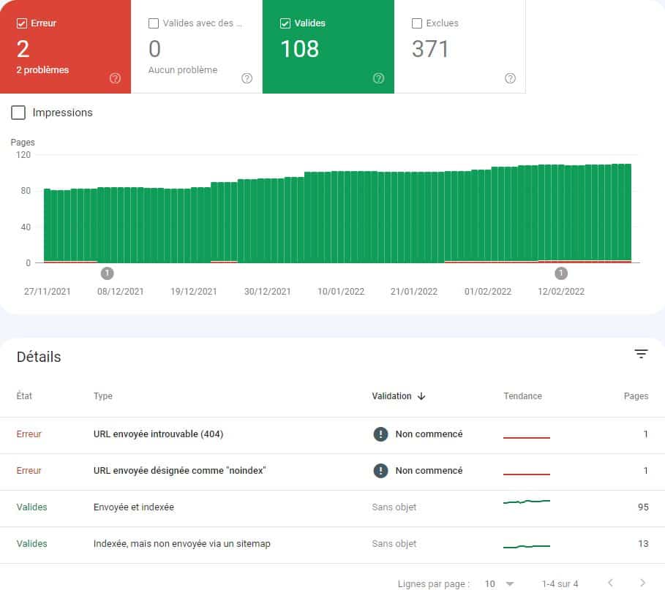Viewport: 665px width, 590px height.
Task: Click warning icon on the 404 error row
Action: [380, 434]
